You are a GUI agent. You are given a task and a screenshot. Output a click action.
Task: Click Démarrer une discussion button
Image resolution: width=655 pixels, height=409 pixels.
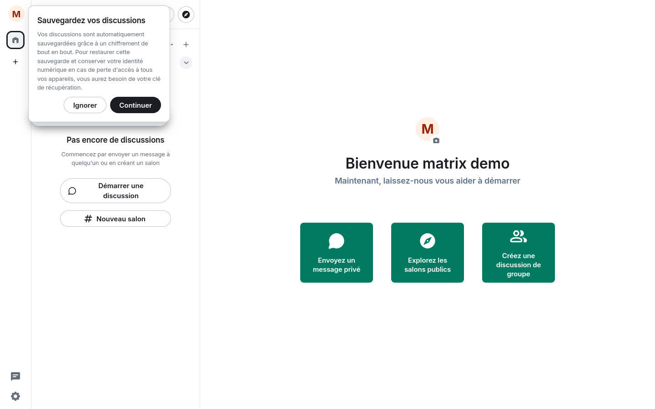pos(116,191)
